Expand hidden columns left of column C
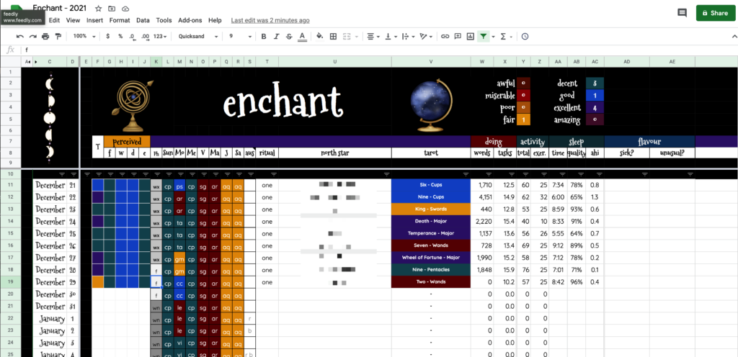 (36, 61)
